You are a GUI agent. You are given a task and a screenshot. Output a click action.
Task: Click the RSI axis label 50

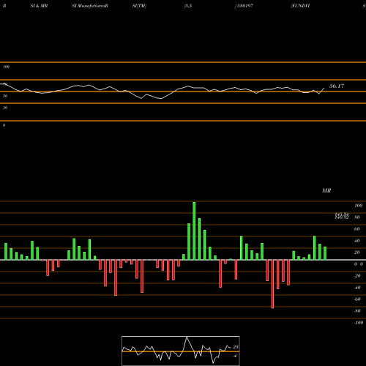5,96
